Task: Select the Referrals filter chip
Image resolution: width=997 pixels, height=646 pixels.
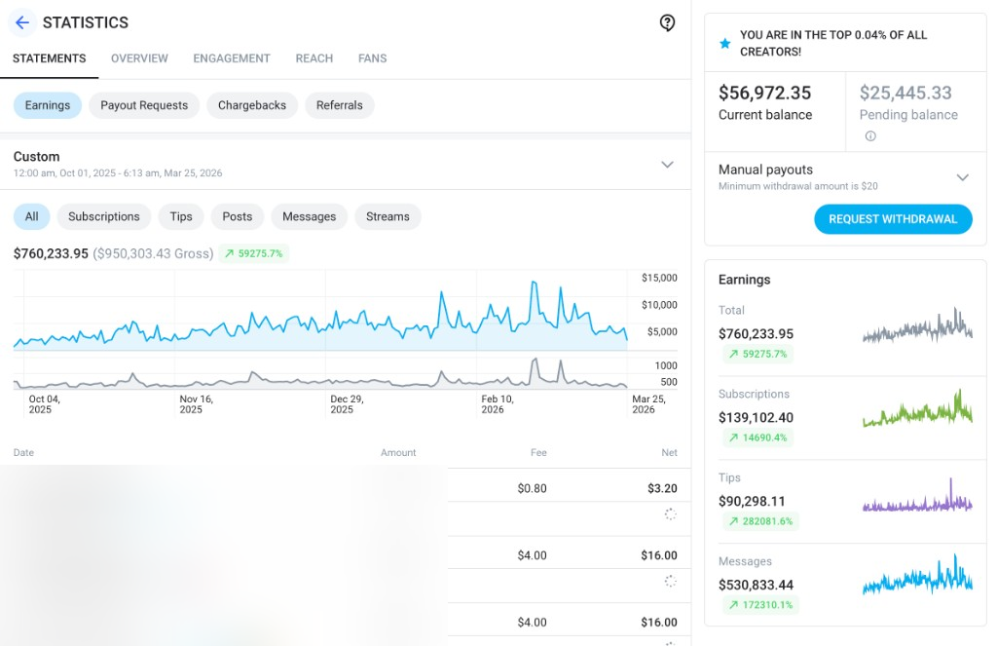Action: (339, 105)
